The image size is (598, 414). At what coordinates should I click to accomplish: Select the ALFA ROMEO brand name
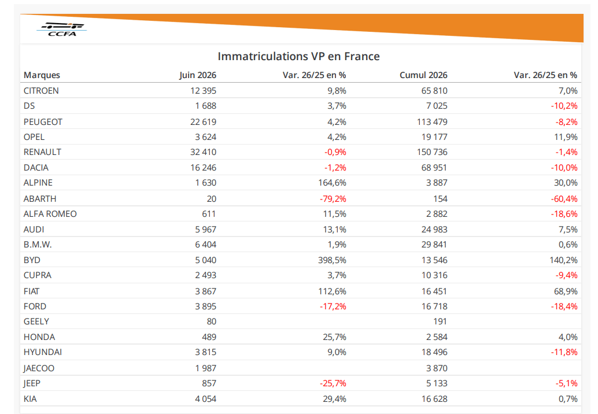point(50,214)
